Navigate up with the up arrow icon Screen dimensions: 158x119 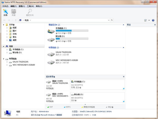pos(16,20)
